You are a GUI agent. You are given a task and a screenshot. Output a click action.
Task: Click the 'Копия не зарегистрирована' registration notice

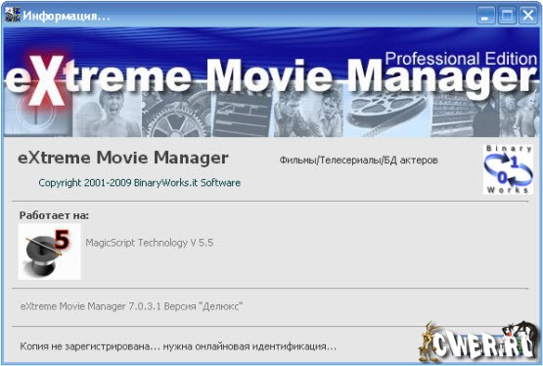tap(178, 346)
